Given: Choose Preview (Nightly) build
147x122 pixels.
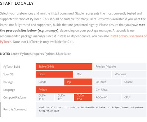Looking at the screenshot, I should 120,66.
